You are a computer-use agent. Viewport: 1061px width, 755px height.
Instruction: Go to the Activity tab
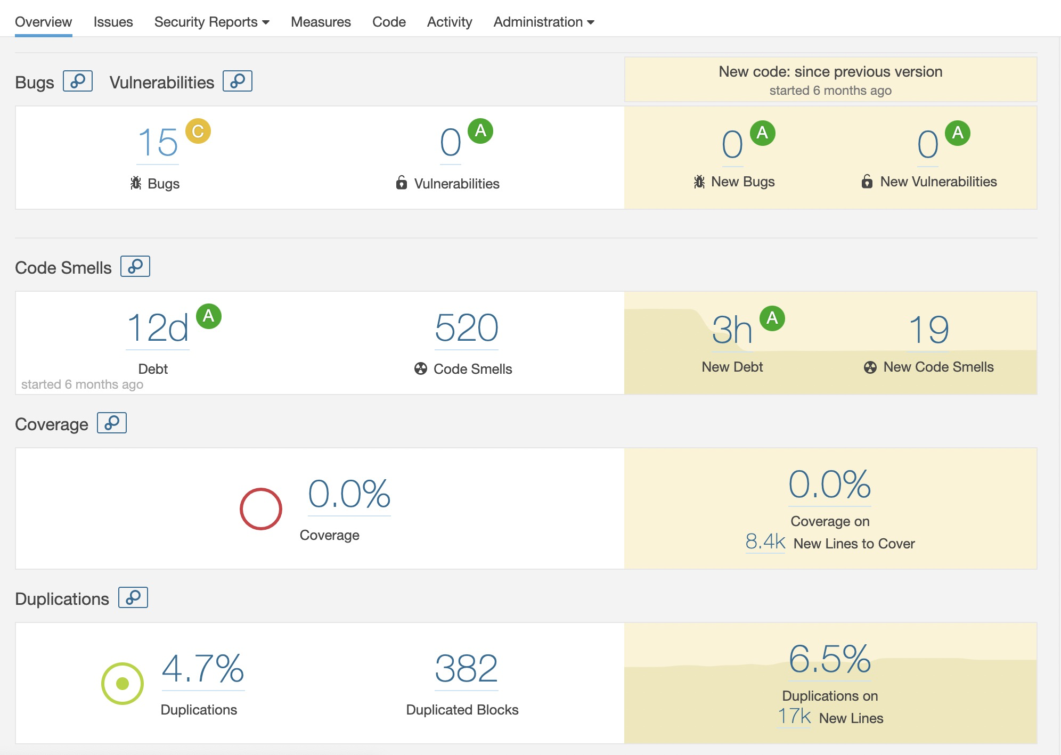click(x=449, y=22)
